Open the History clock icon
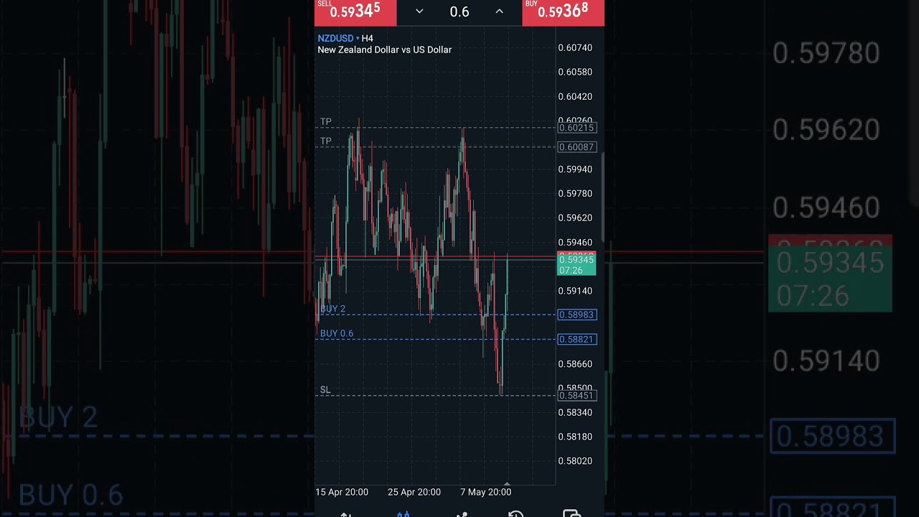The image size is (919, 517). pyautogui.click(x=516, y=514)
